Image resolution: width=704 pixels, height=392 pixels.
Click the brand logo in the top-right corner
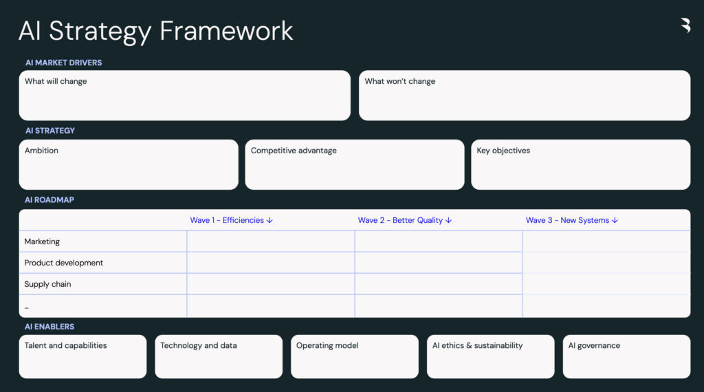(685, 26)
